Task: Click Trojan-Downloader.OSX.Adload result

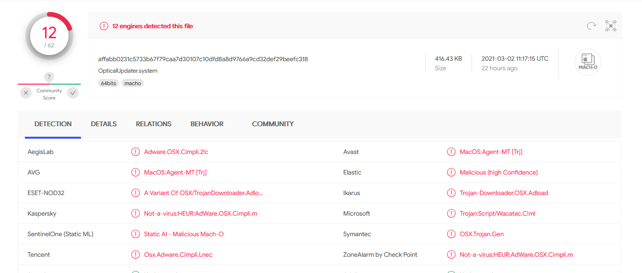Action: click(x=504, y=193)
